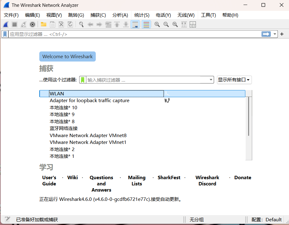
Task: Start capturing packets with the shark fin icon
Action: [5, 24]
